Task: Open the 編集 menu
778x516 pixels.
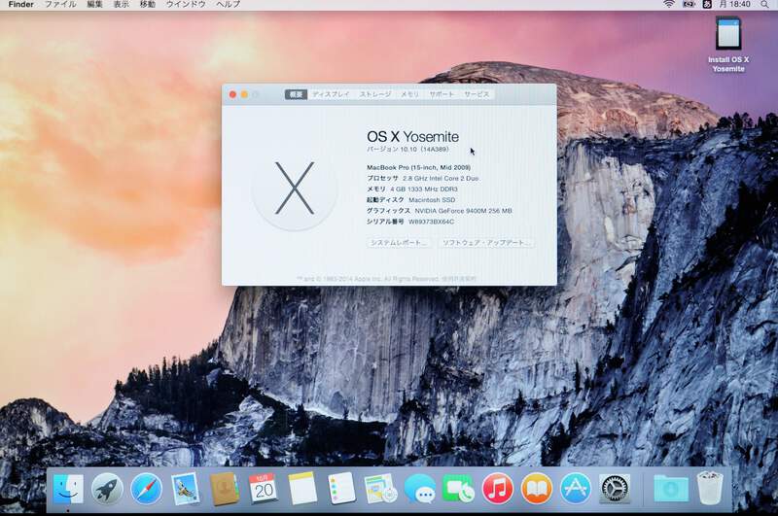Action: pyautogui.click(x=94, y=4)
